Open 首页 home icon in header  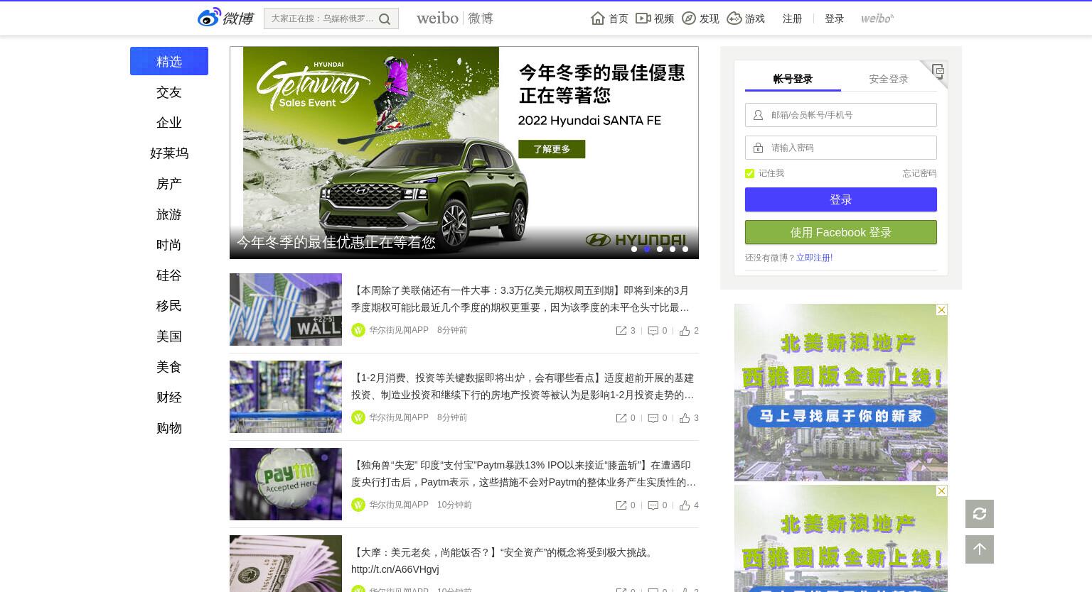[x=598, y=18]
